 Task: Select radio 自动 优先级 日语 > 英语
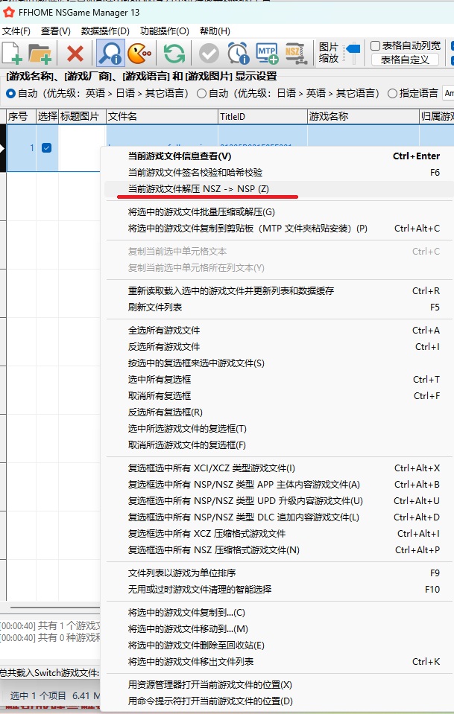[201, 93]
